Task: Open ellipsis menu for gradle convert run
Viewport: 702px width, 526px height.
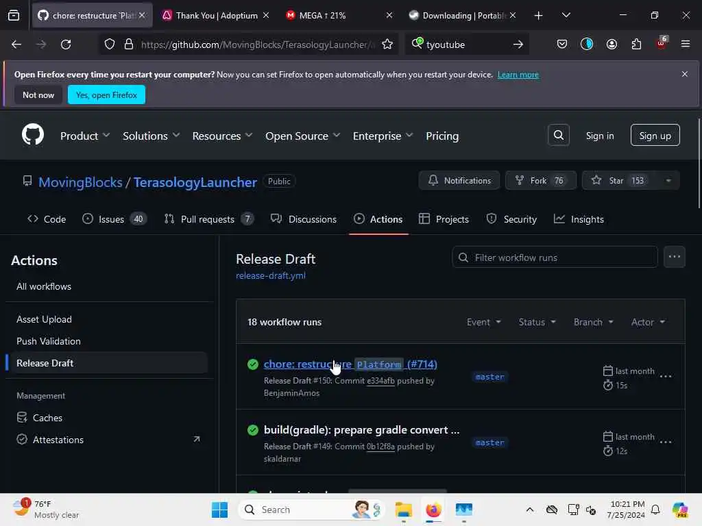Action: click(666, 442)
